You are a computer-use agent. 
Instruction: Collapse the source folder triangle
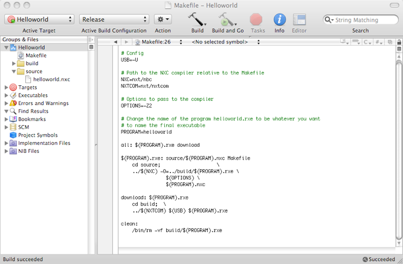click(x=14, y=71)
